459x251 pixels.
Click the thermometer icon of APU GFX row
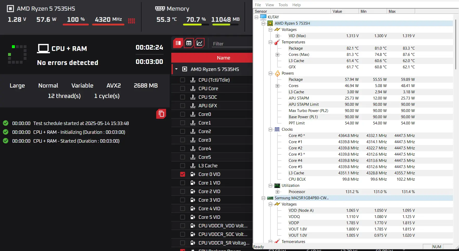pos(193,106)
